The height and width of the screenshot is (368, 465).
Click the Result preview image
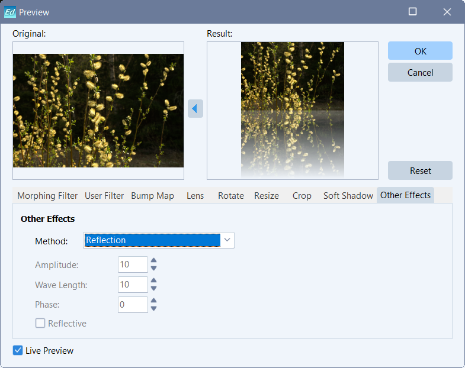[x=293, y=110]
